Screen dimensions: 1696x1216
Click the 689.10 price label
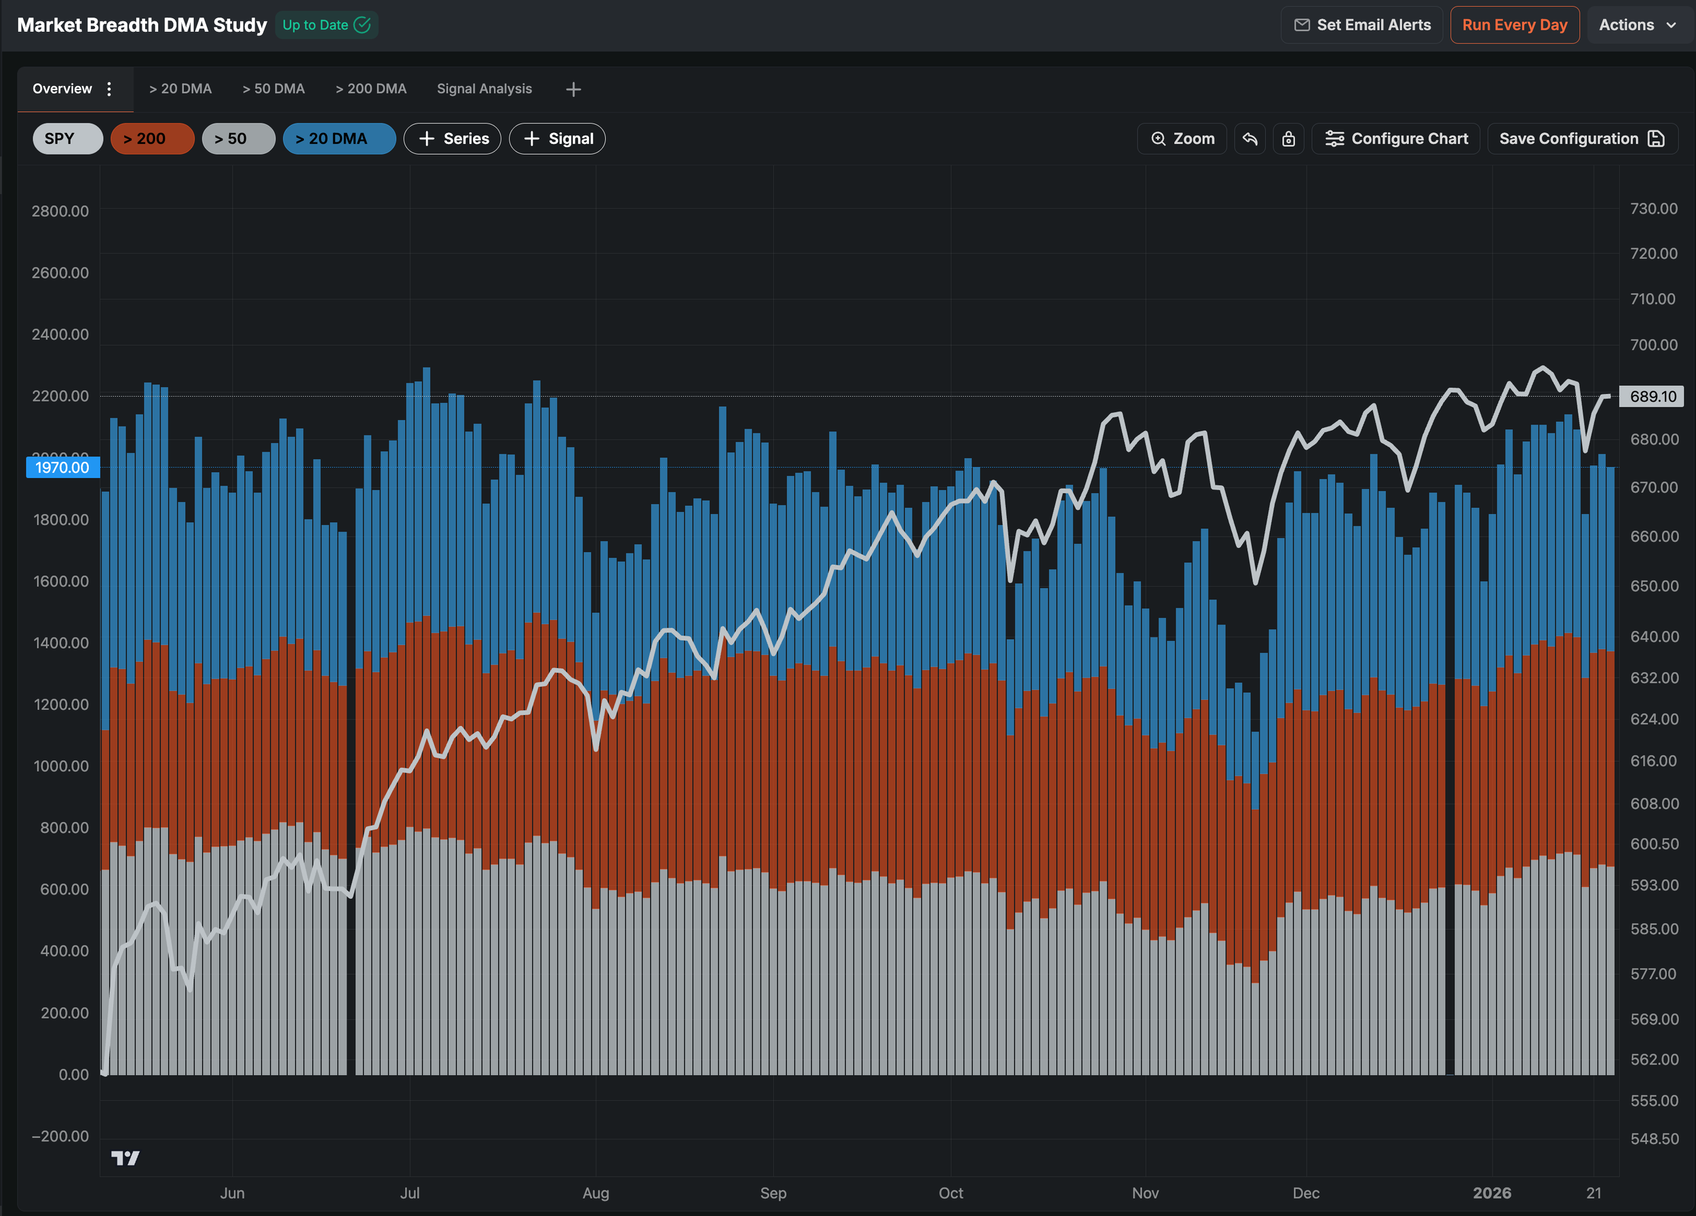pos(1653,396)
